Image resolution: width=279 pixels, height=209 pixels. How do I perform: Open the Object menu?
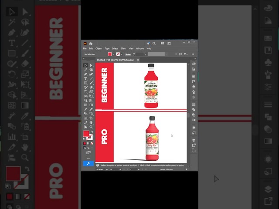(99, 48)
